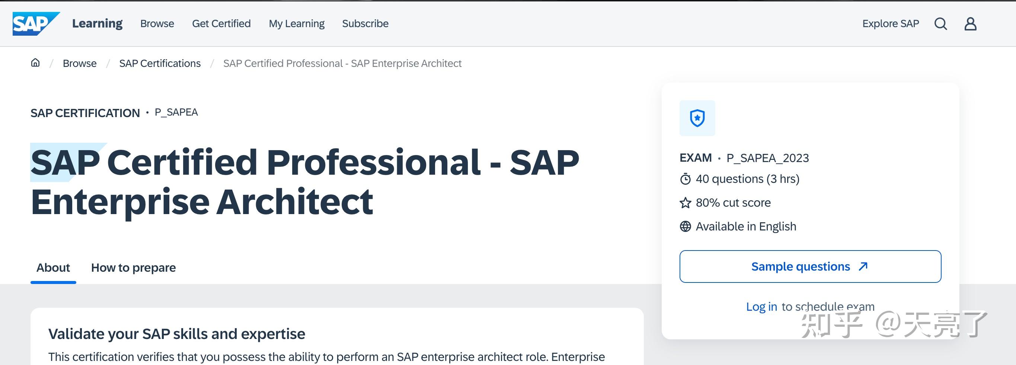Click the home icon in the breadcrumb
The height and width of the screenshot is (365, 1016).
(x=35, y=62)
